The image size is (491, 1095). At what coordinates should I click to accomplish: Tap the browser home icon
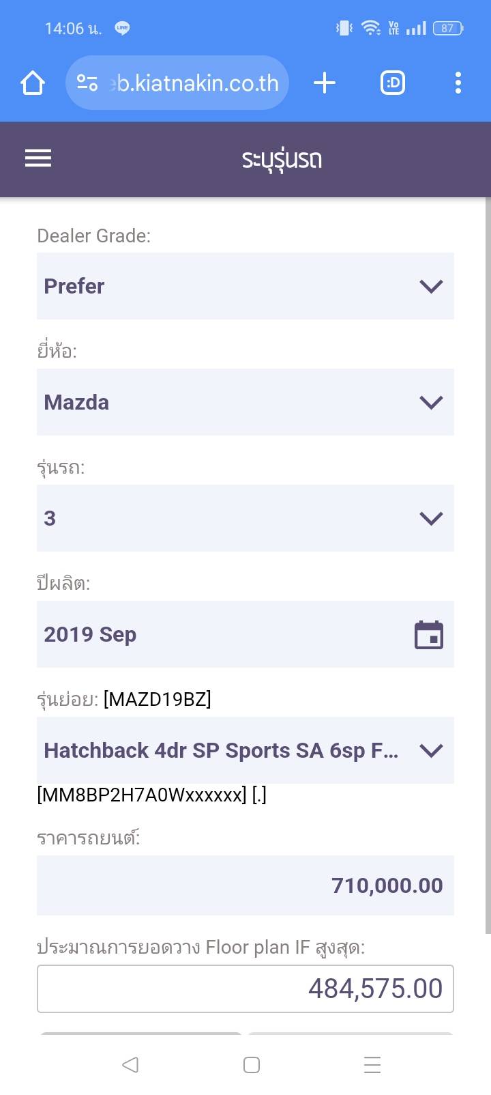pyautogui.click(x=32, y=83)
